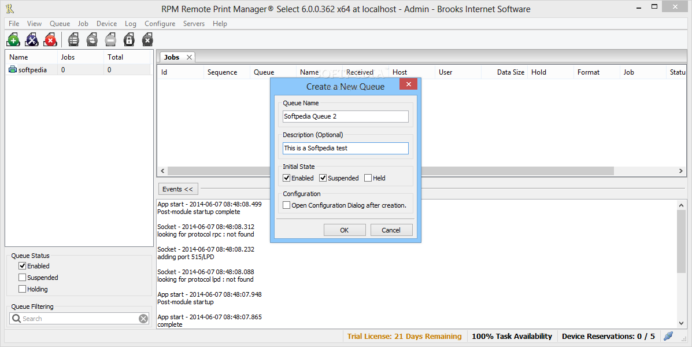The image size is (692, 347).
Task: Click the 100% Task Availability status text
Action: (x=512, y=337)
